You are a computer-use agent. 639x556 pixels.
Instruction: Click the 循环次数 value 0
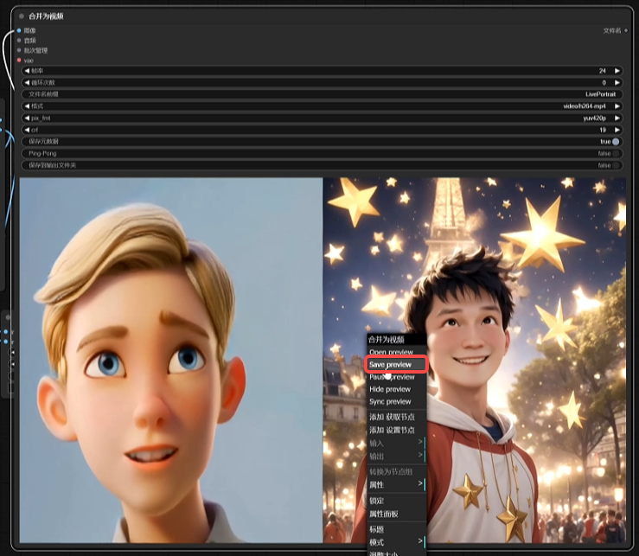coord(604,83)
